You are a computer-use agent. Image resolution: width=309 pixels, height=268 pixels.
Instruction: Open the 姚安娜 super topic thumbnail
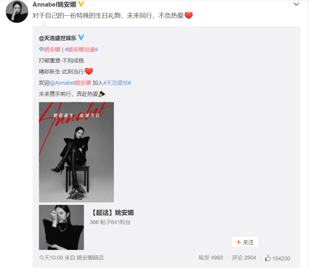pyautogui.click(x=61, y=227)
